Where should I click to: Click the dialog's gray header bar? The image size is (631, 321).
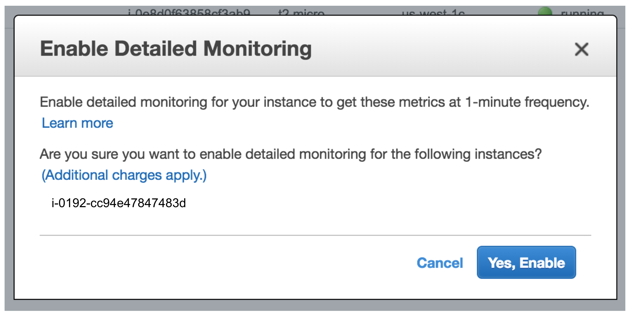315,46
